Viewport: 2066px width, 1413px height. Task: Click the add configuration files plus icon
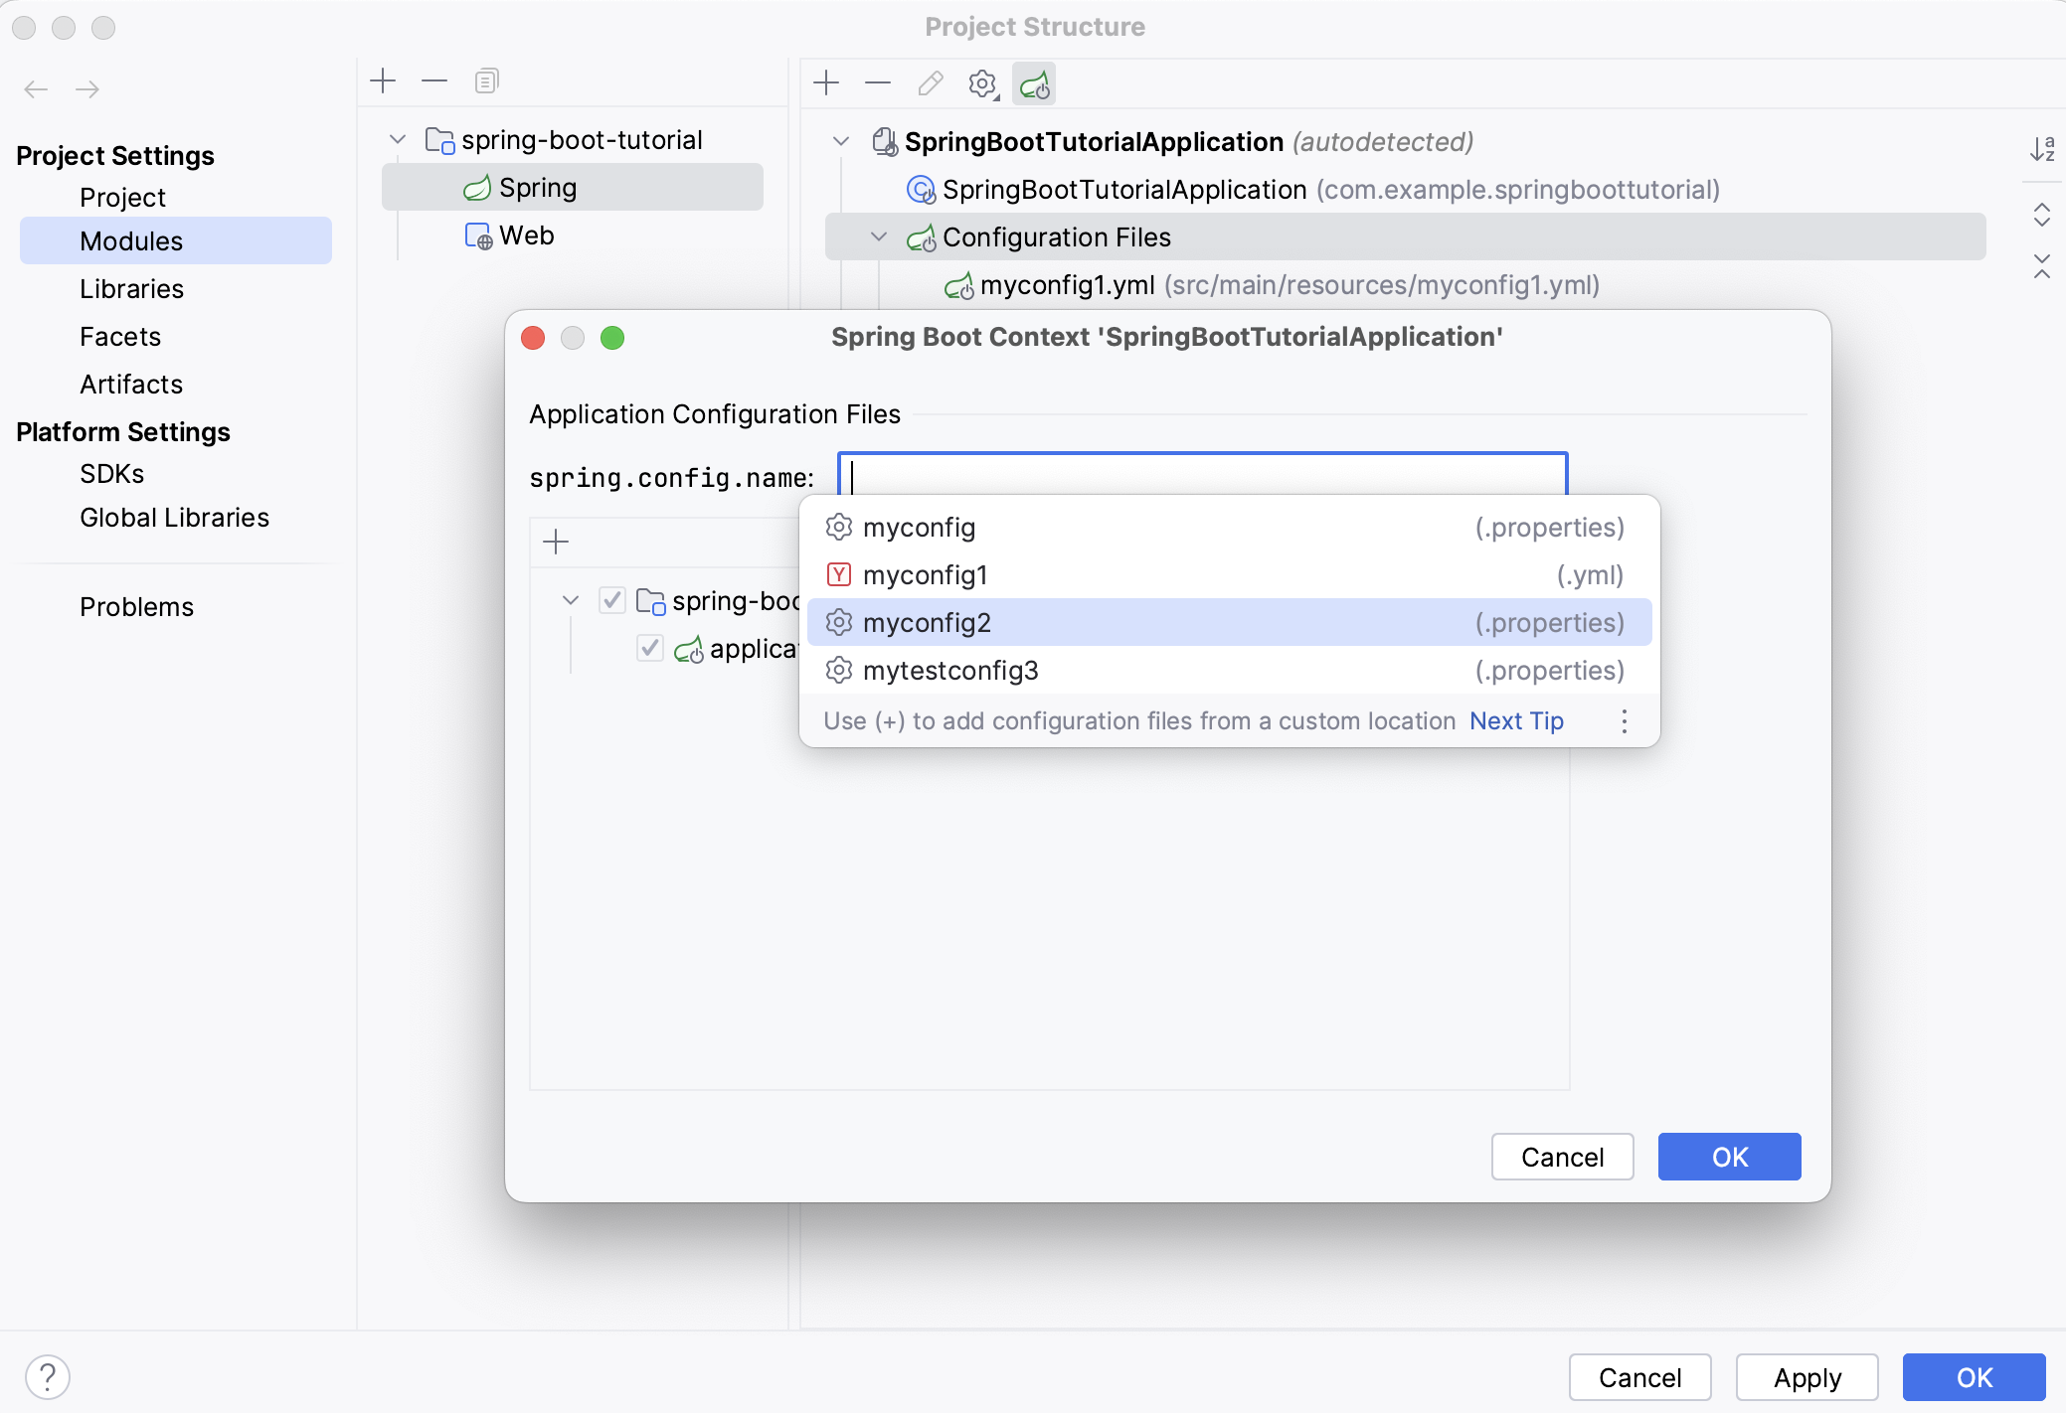point(556,541)
